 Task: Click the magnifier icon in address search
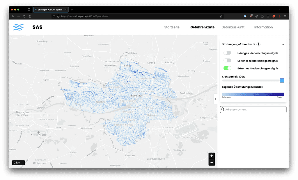click(223, 109)
